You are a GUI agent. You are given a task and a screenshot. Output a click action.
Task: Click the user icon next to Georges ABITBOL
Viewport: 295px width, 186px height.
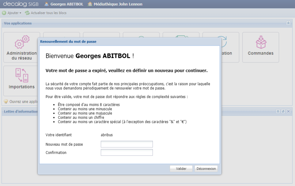(46, 4)
